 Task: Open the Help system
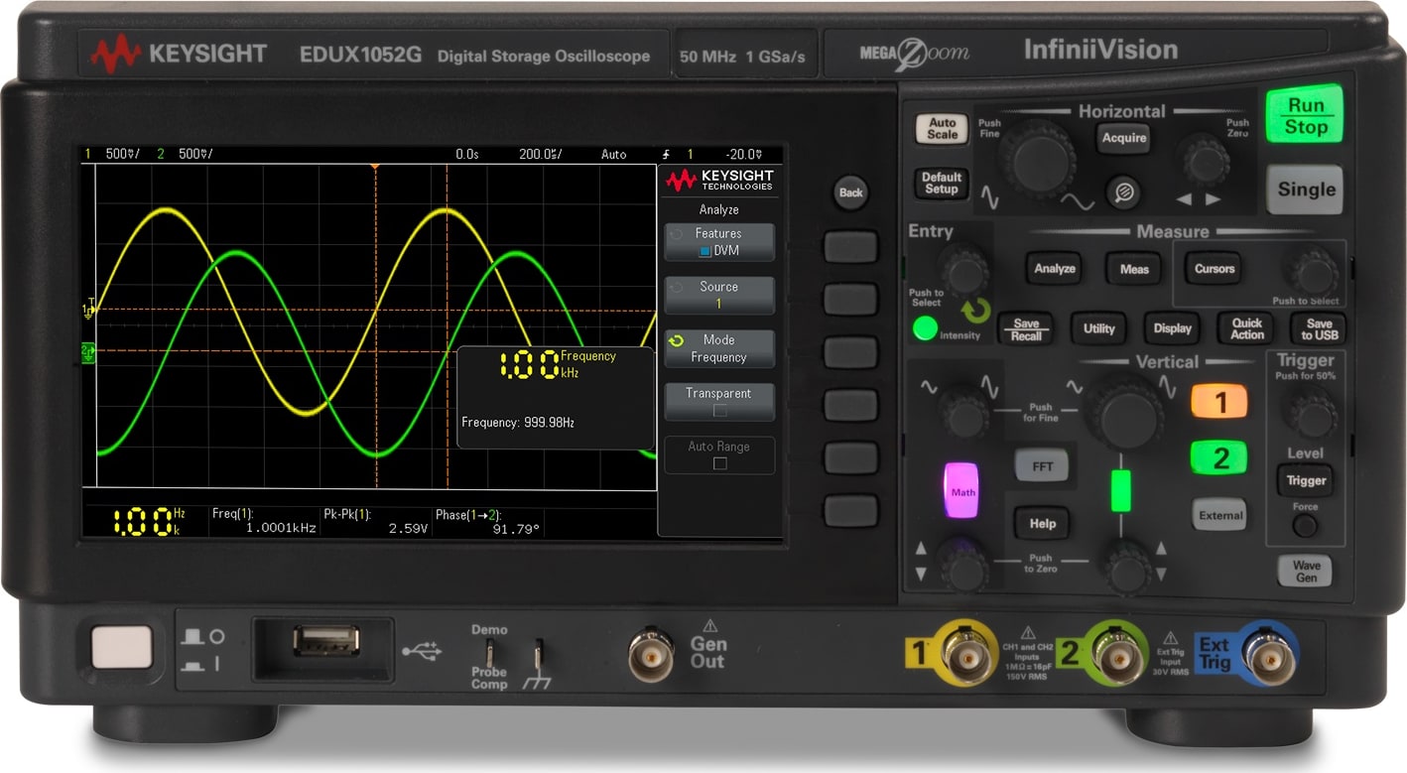1041,523
